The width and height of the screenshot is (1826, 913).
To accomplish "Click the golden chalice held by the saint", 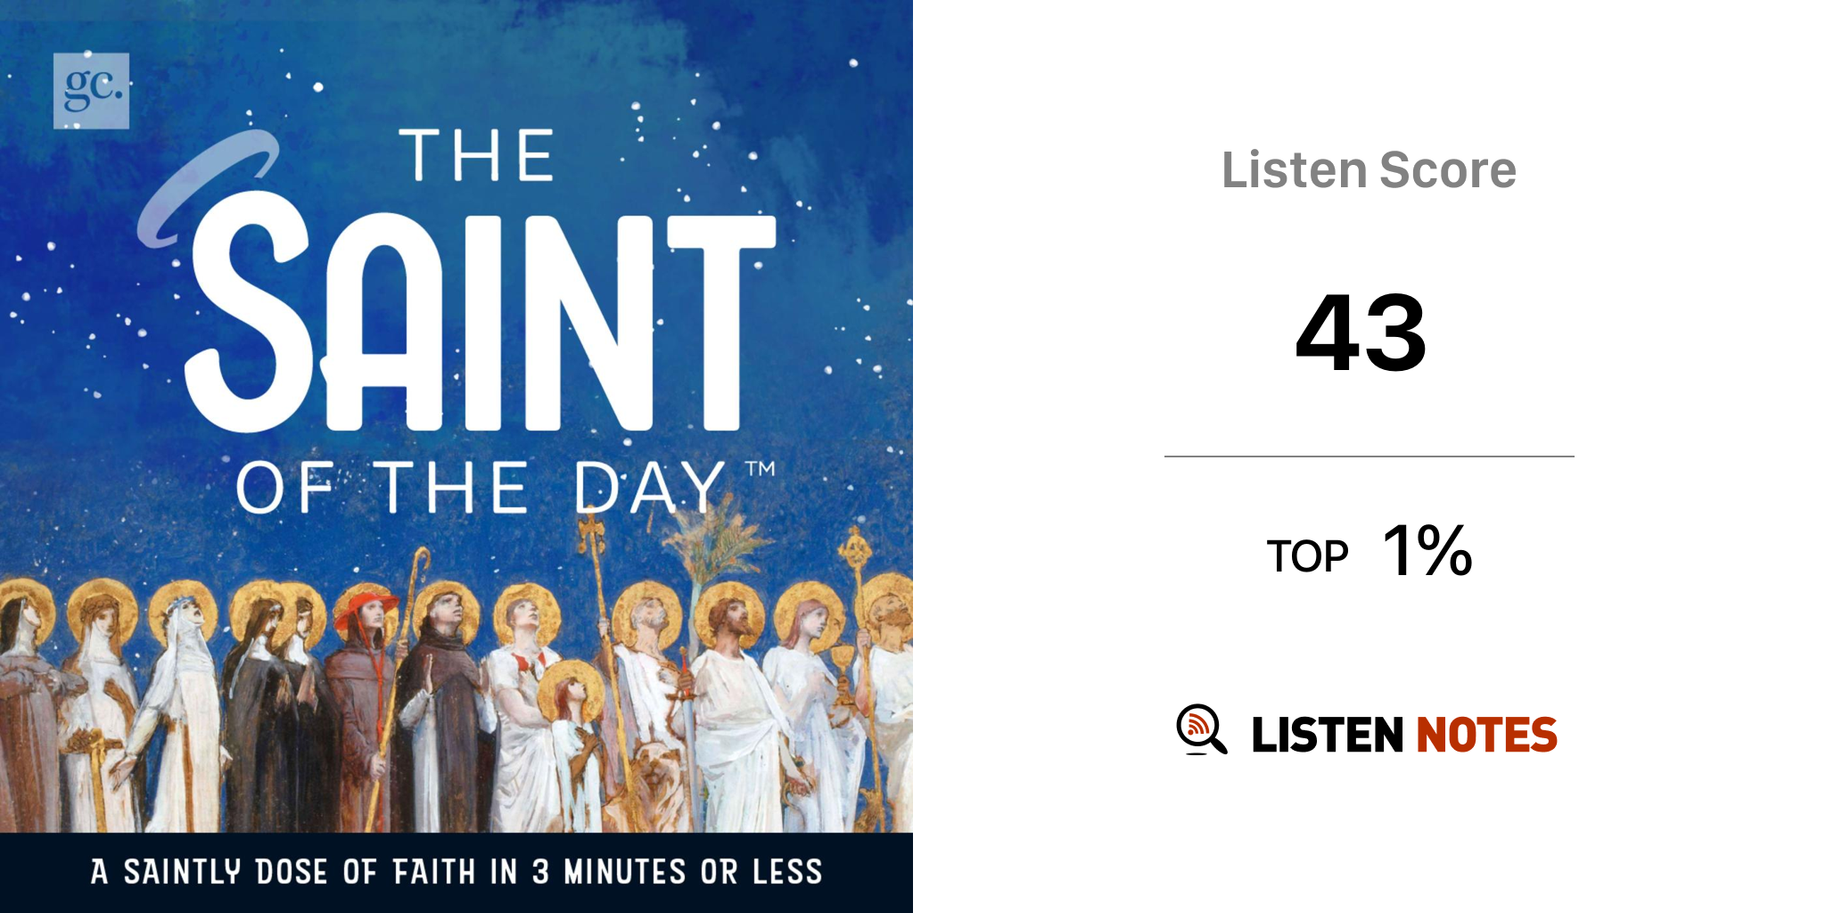I will 841,659.
